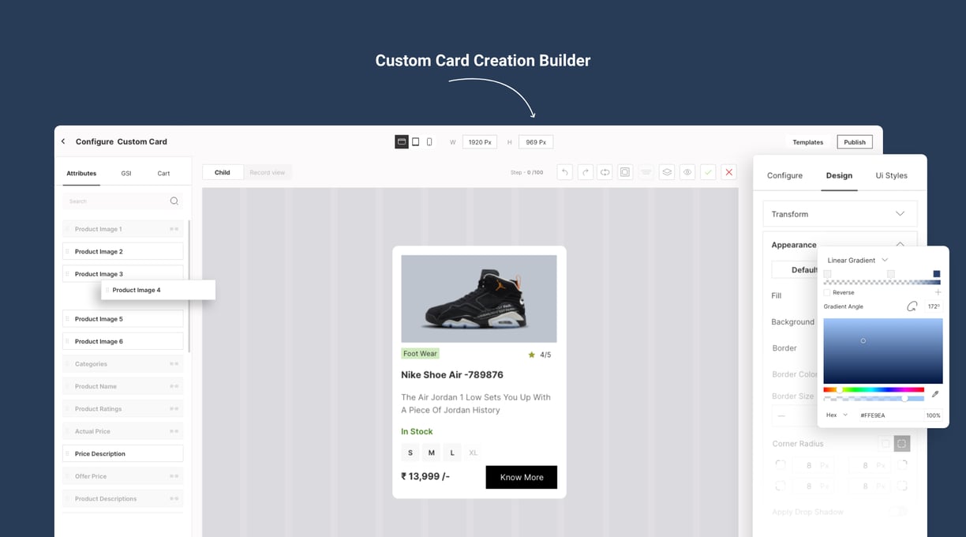Open the Linear Gradient type dropdown
Screen dimensions: 966x537
[x=857, y=260]
